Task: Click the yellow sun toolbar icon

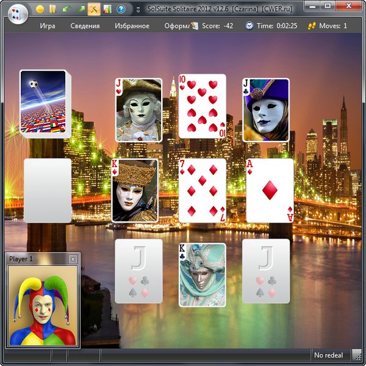Action: (40, 9)
